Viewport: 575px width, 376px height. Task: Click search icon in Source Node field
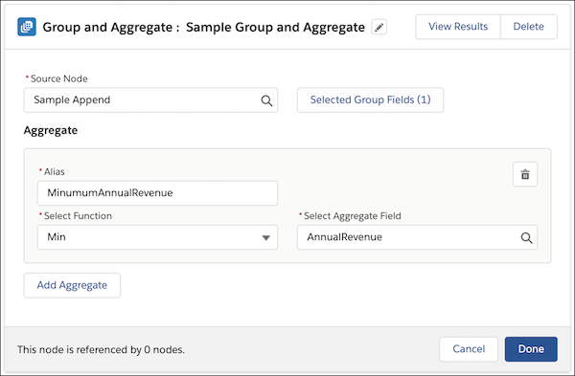(266, 100)
